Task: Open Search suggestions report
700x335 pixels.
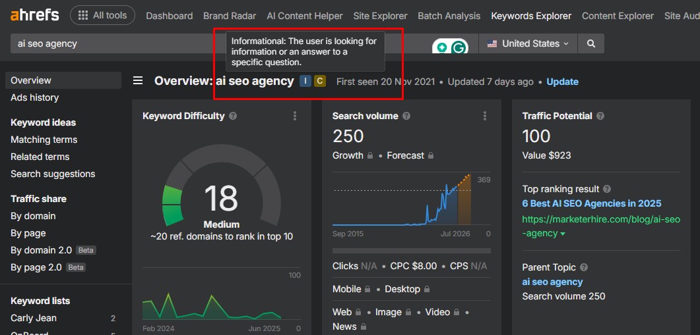Action: tap(53, 174)
